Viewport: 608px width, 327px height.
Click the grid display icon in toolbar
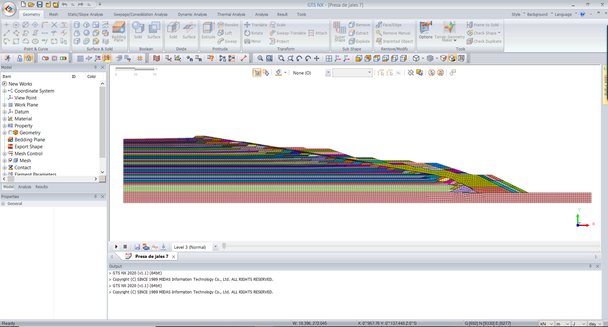(80, 58)
